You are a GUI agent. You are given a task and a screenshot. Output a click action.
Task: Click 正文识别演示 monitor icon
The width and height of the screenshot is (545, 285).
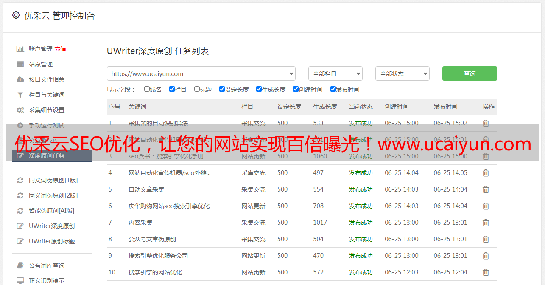(20, 281)
